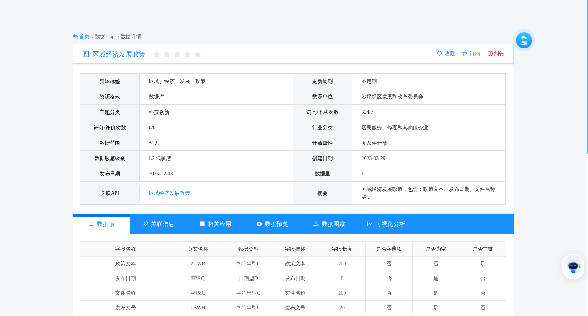The width and height of the screenshot is (588, 316).
Task: Click the 无条件开放 open attribute value
Action: click(374, 143)
